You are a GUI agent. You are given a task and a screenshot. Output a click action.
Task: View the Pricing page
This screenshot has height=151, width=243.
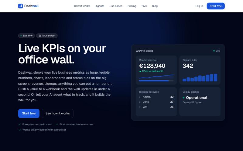click(x=132, y=6)
